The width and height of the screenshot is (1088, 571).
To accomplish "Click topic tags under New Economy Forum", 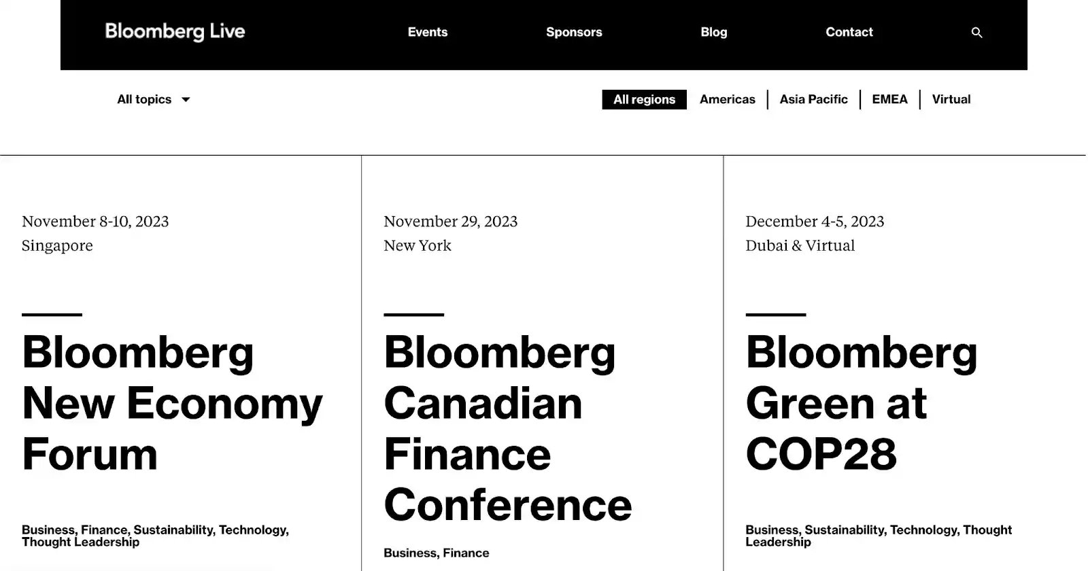I will [x=155, y=536].
